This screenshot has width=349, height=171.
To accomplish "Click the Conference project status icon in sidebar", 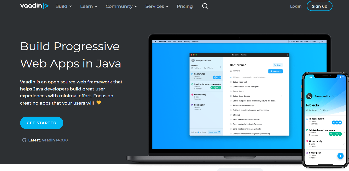I will click(192, 74).
